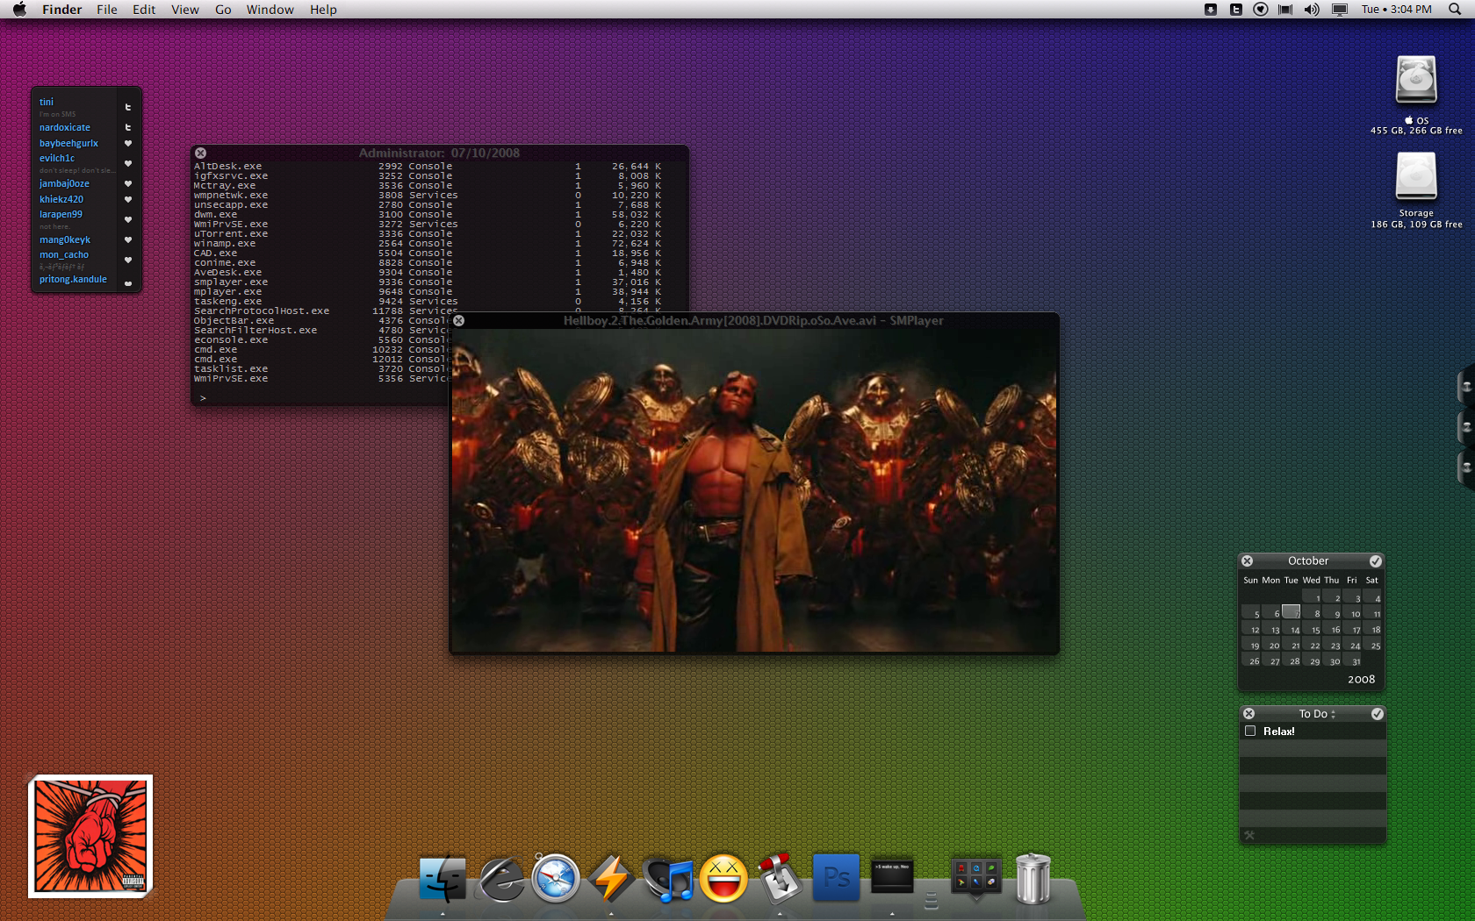The image size is (1475, 921).
Task: Click the heart icon beside khiekz420
Action: [x=128, y=199]
